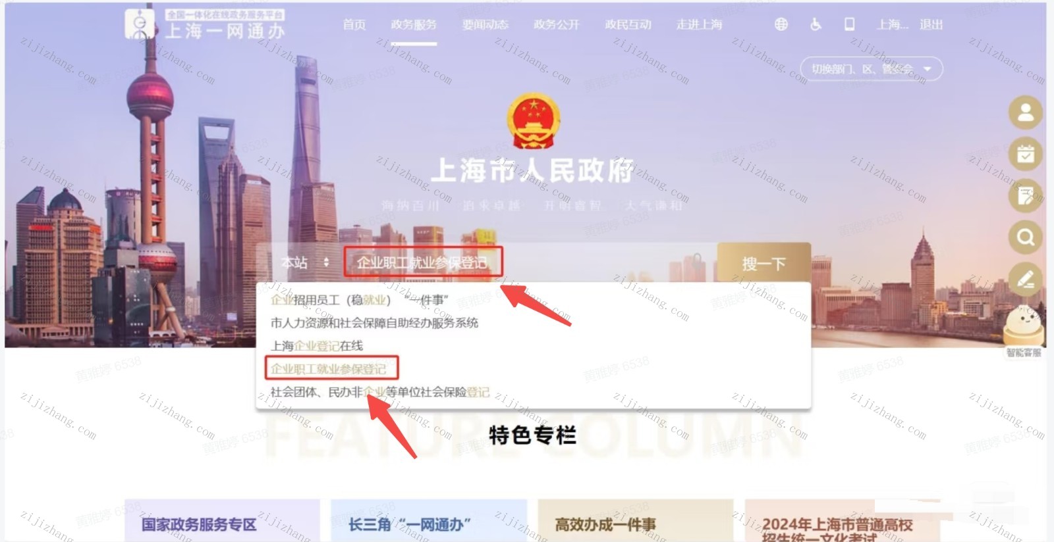Image resolution: width=1054 pixels, height=542 pixels.
Task: Select suggestion 企业职工就业参保登记
Action: coord(328,368)
